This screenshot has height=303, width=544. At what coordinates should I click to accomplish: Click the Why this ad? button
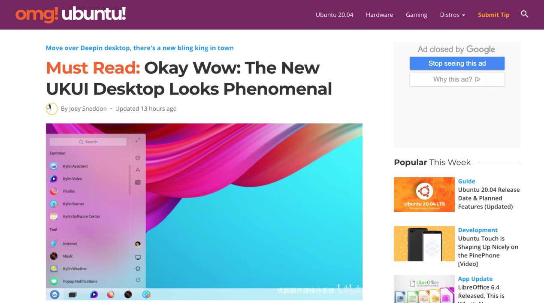457,79
